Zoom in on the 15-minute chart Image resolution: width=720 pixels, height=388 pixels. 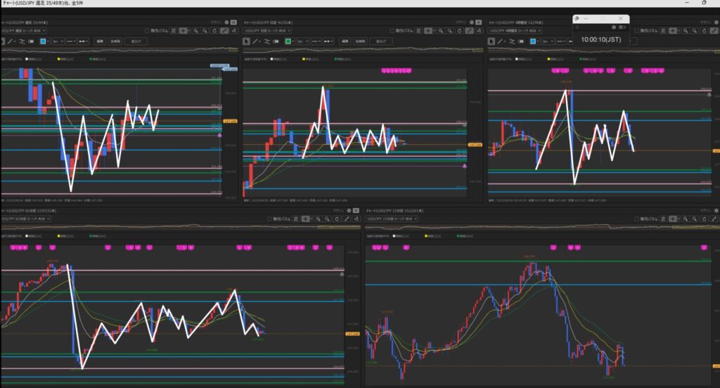pyautogui.click(x=685, y=219)
